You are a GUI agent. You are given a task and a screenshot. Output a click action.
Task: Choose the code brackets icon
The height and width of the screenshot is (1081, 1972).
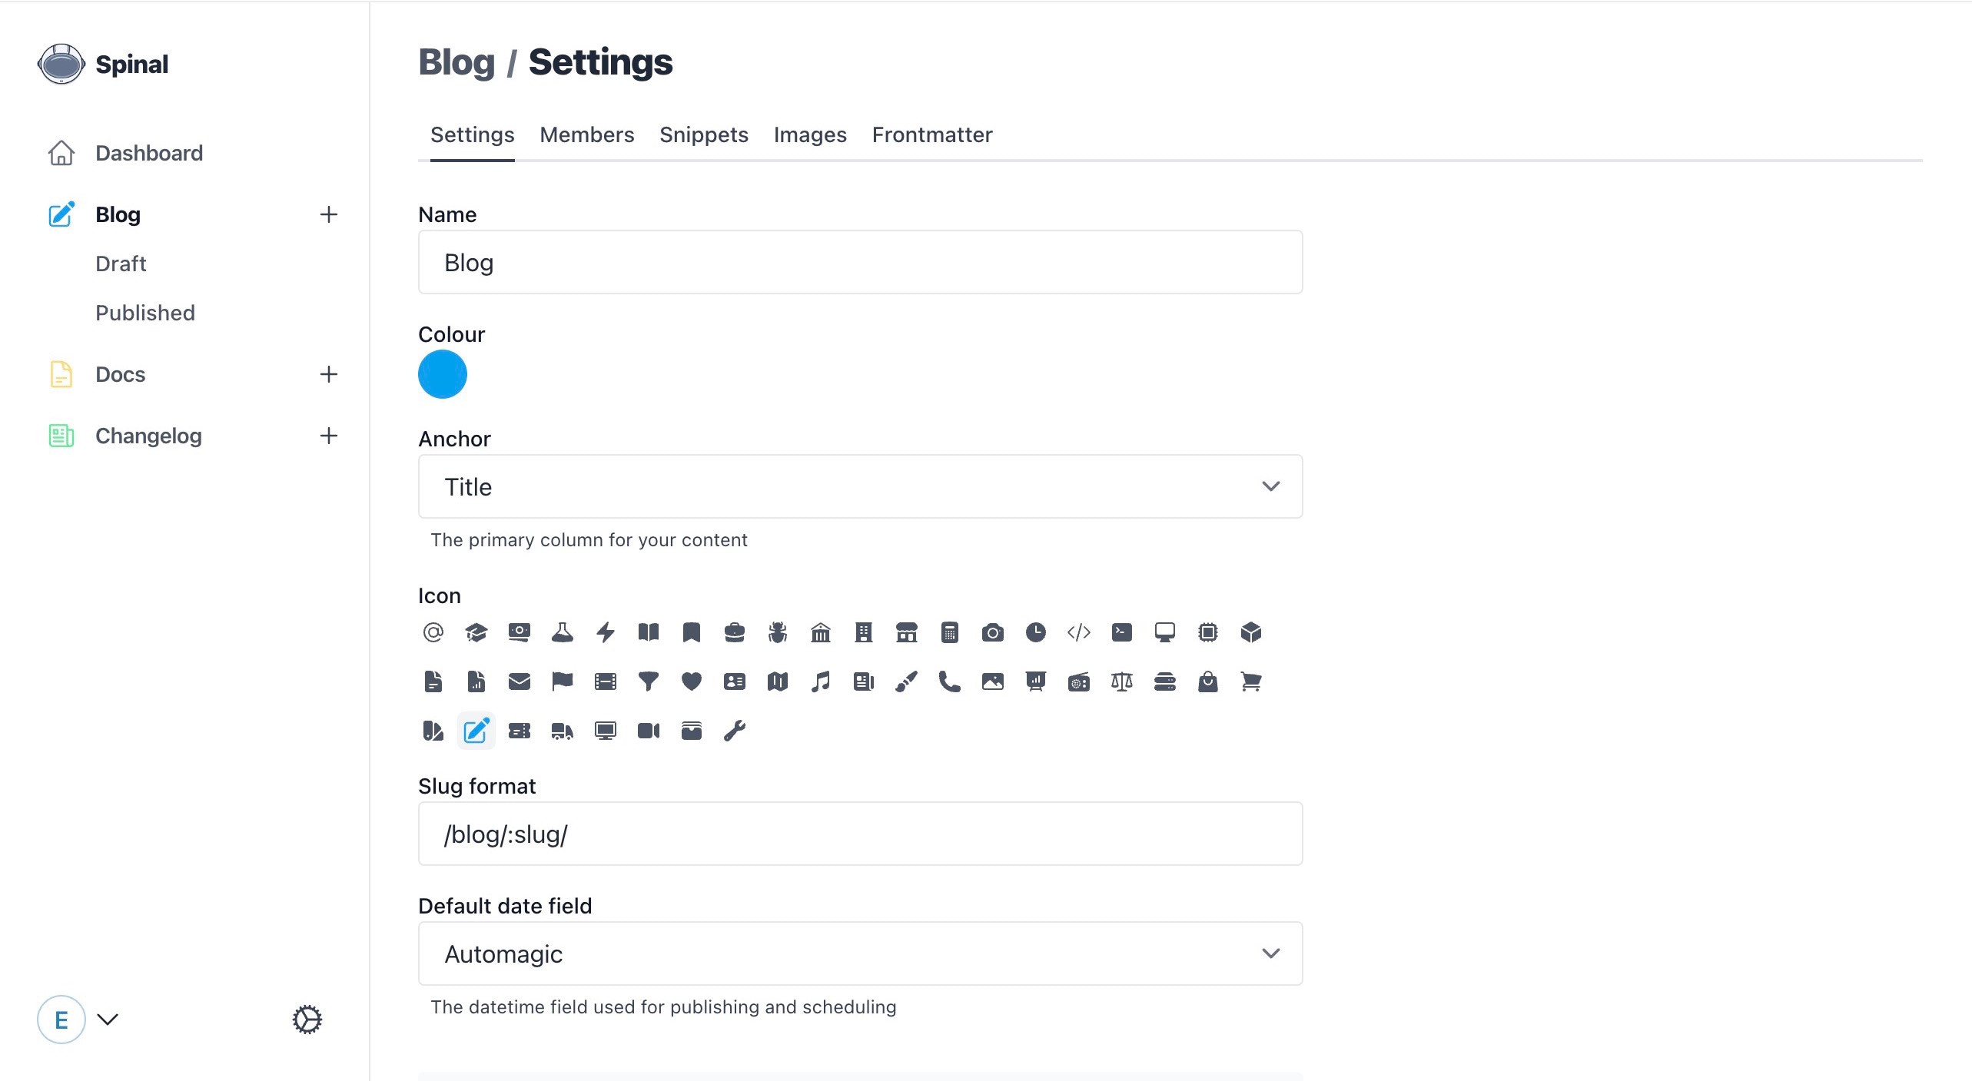(1078, 632)
